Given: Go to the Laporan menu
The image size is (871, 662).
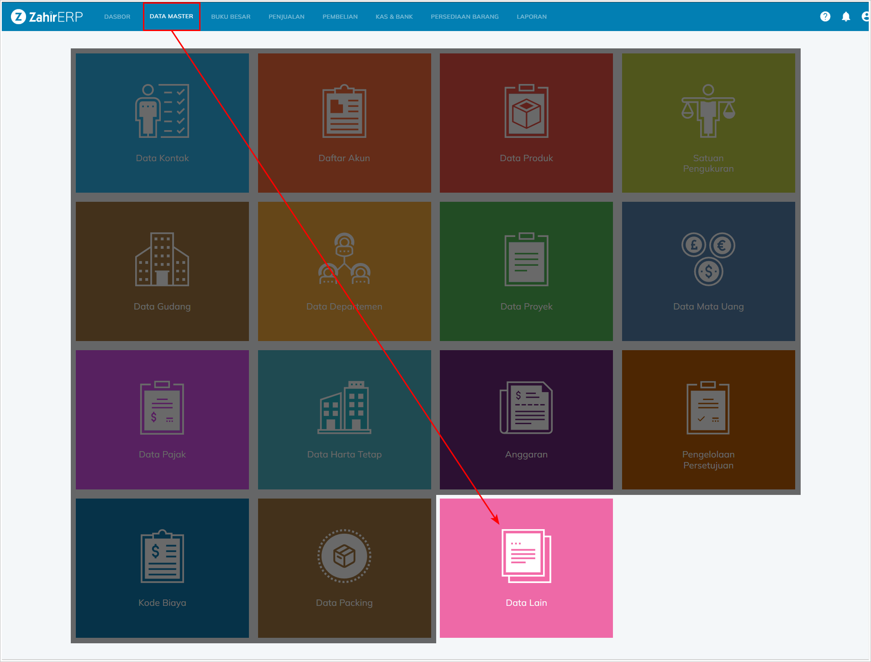Looking at the screenshot, I should tap(531, 16).
